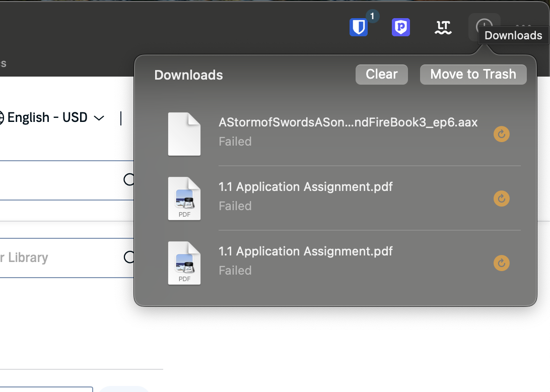Click the second PDF file thumbnail icon
This screenshot has width=550, height=392.
184,263
